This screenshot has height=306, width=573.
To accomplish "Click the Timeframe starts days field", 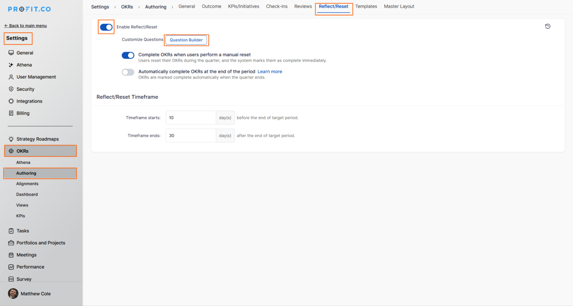I will (191, 118).
